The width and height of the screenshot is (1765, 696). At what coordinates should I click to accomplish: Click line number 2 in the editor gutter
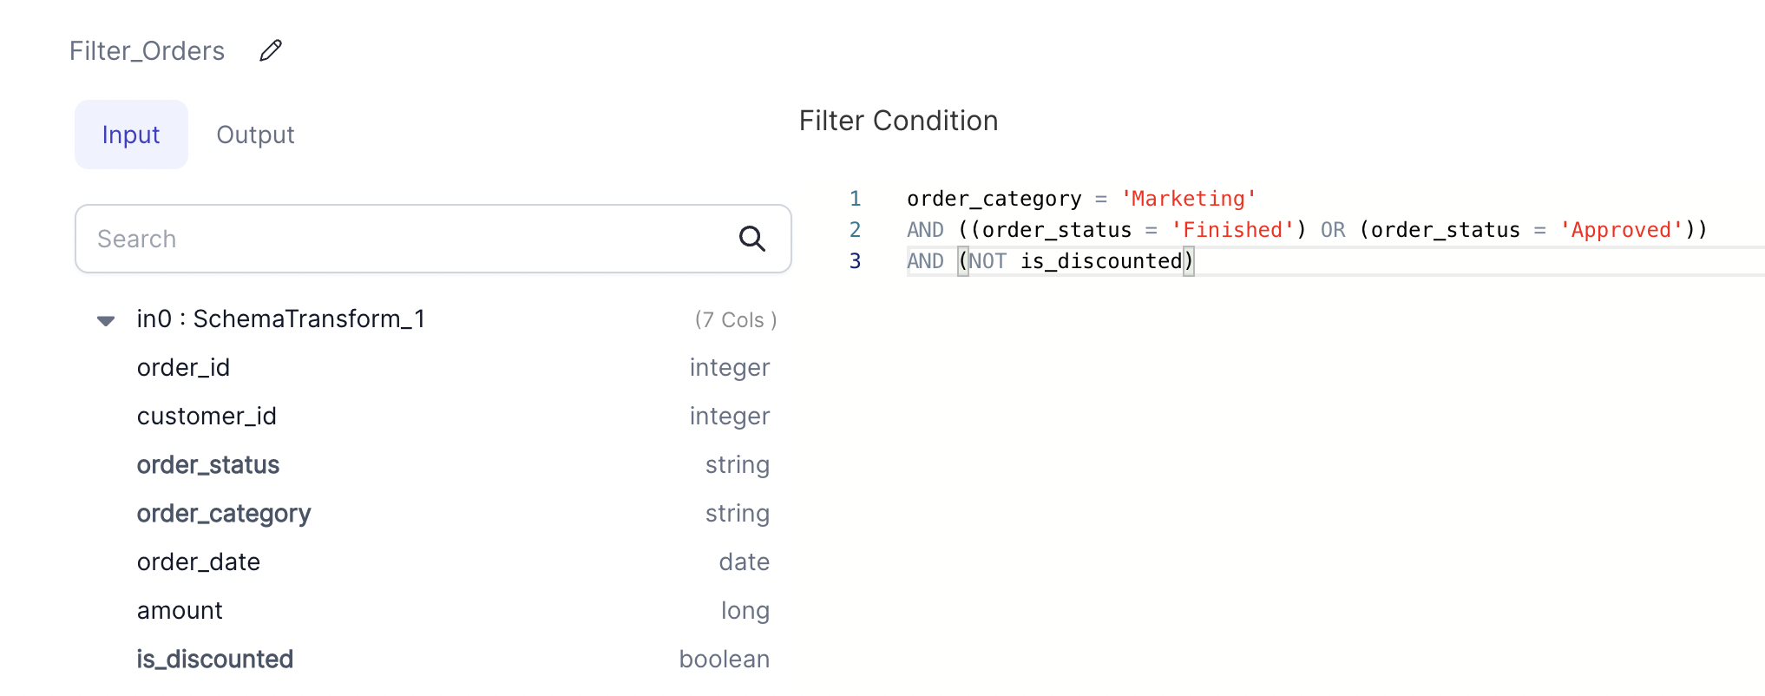click(x=855, y=230)
